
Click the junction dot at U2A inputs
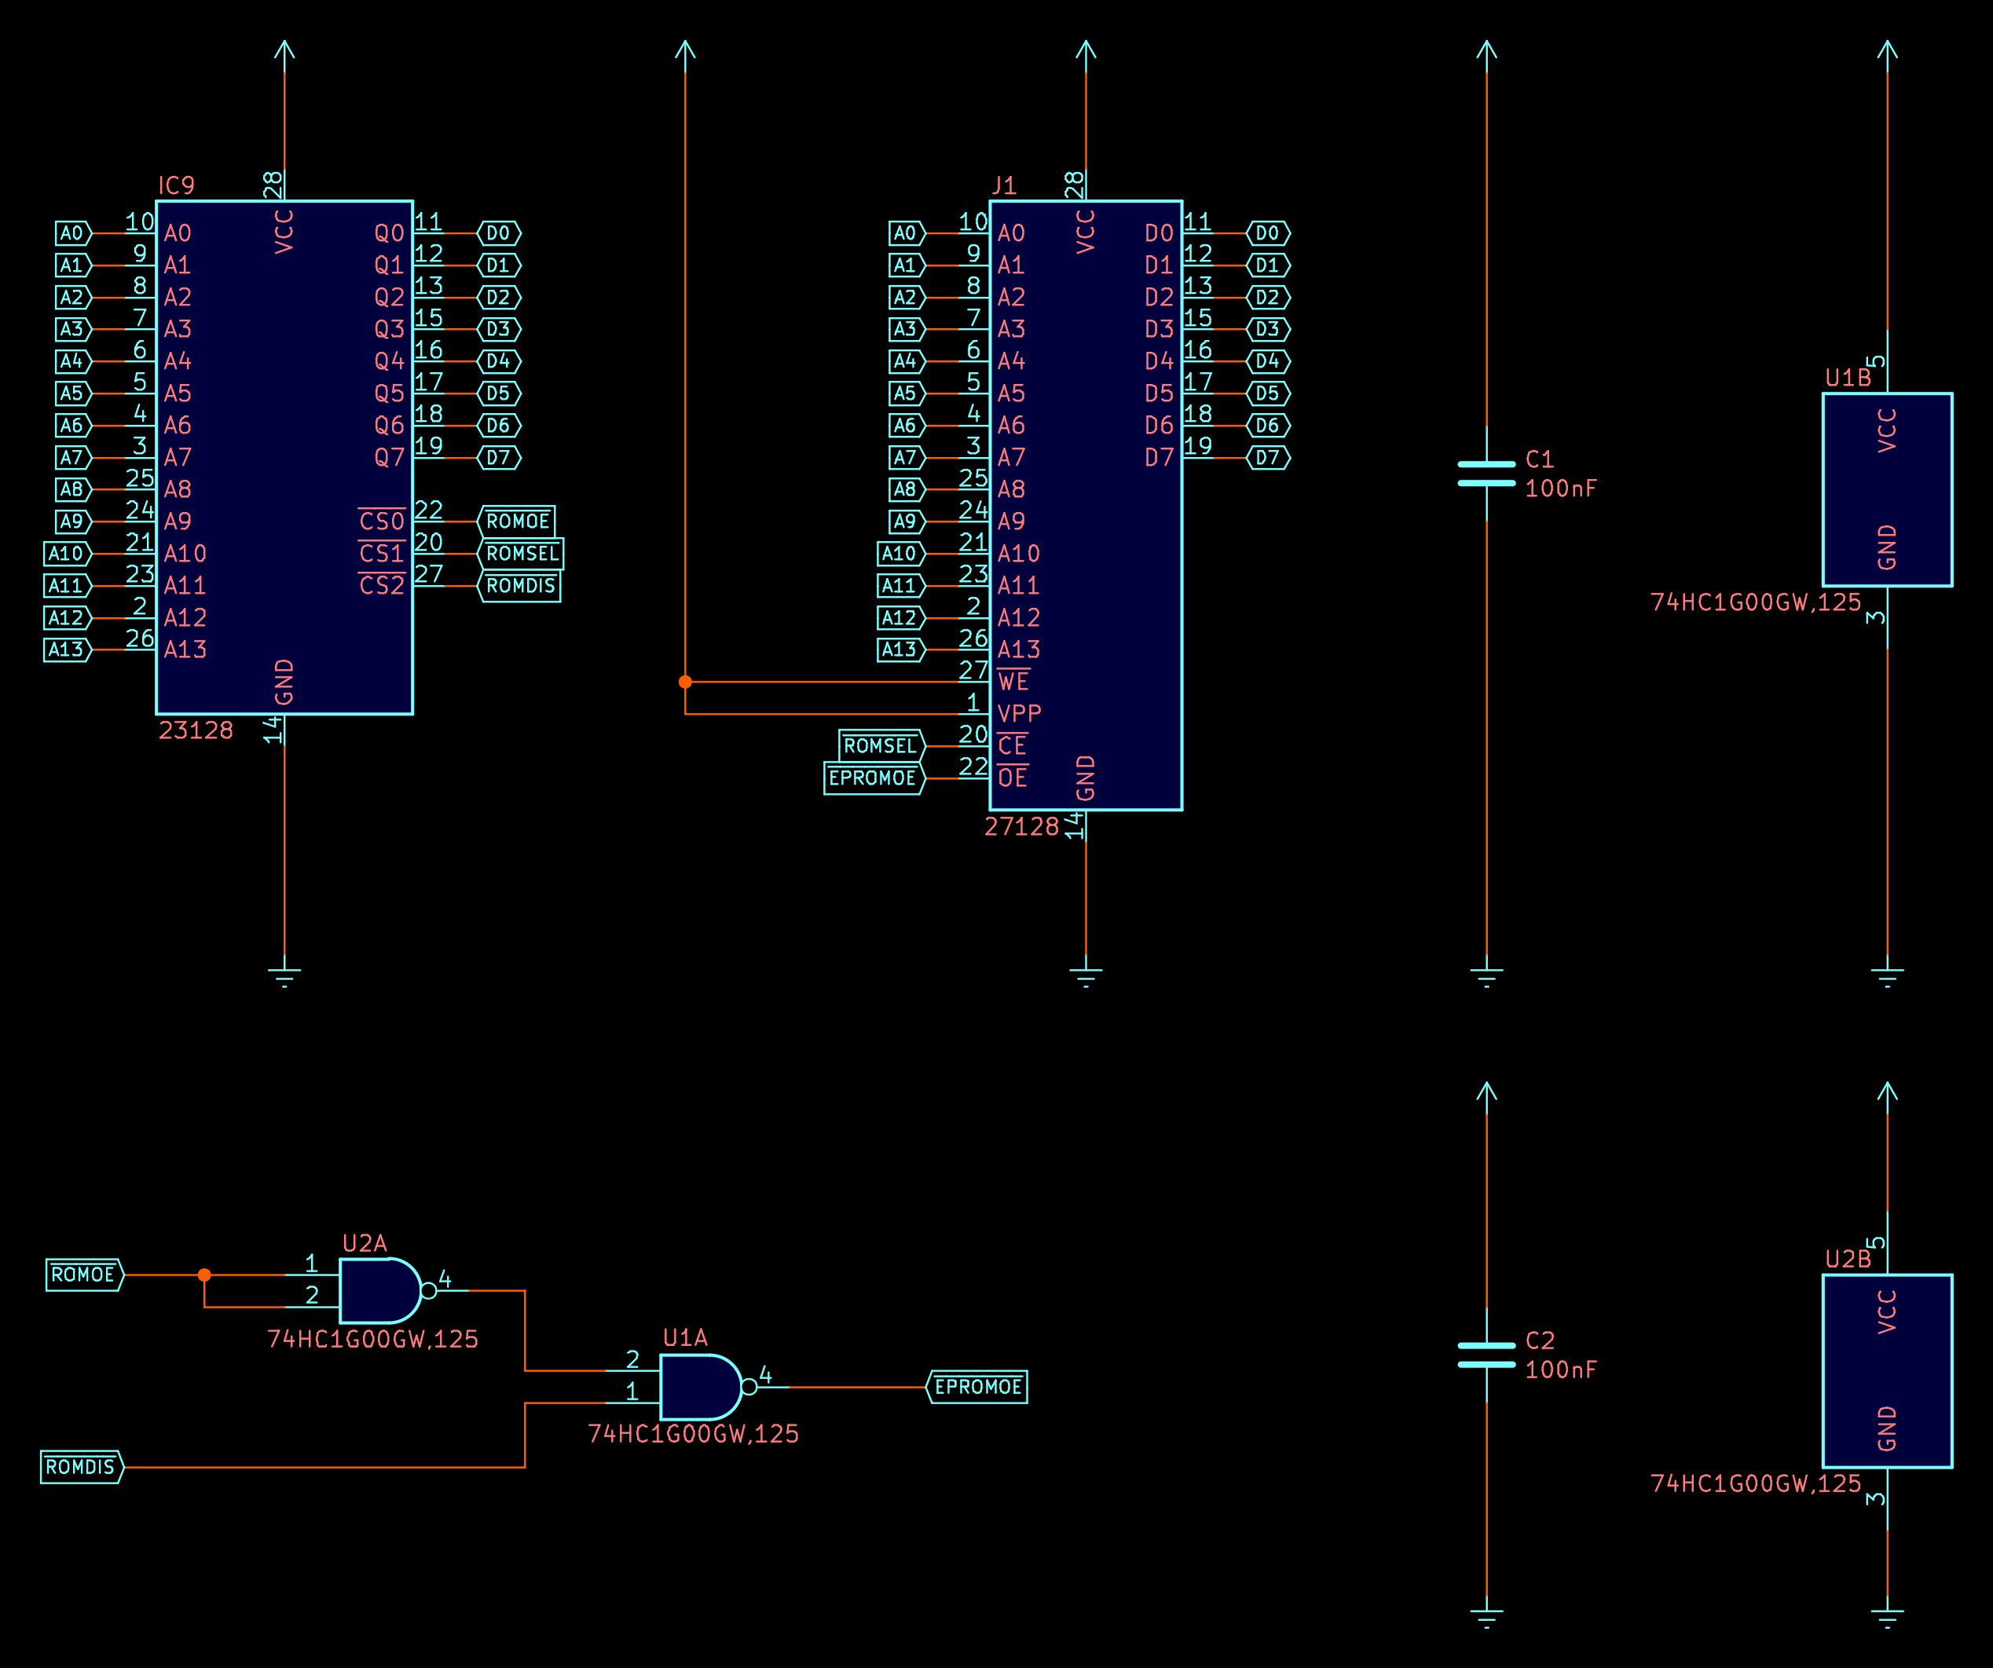click(x=204, y=1275)
